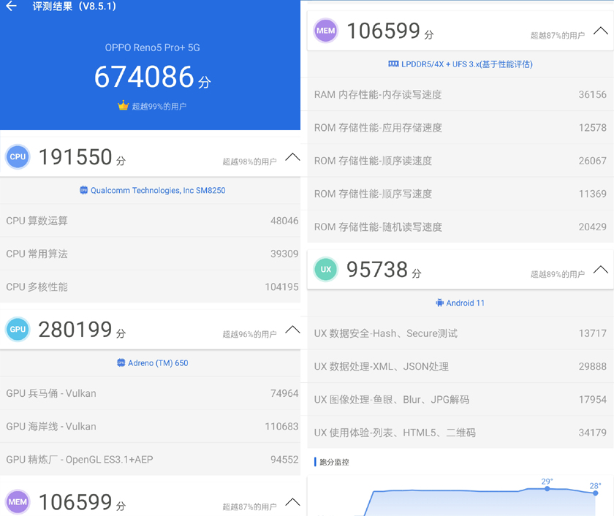The width and height of the screenshot is (614, 516).
Task: Tap the MEM badge in the right column
Action: tap(325, 31)
